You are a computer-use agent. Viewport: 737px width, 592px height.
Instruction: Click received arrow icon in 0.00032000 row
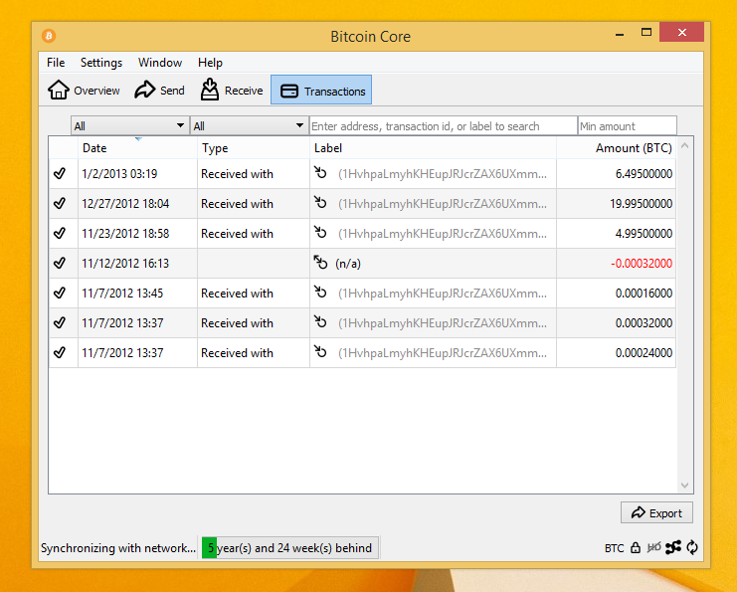coord(320,321)
